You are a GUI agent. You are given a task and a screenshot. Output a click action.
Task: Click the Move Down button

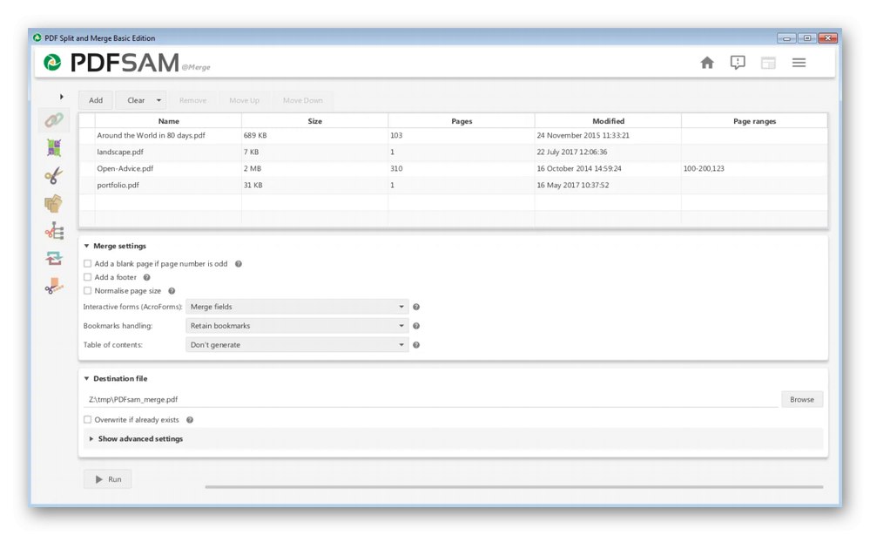click(302, 100)
